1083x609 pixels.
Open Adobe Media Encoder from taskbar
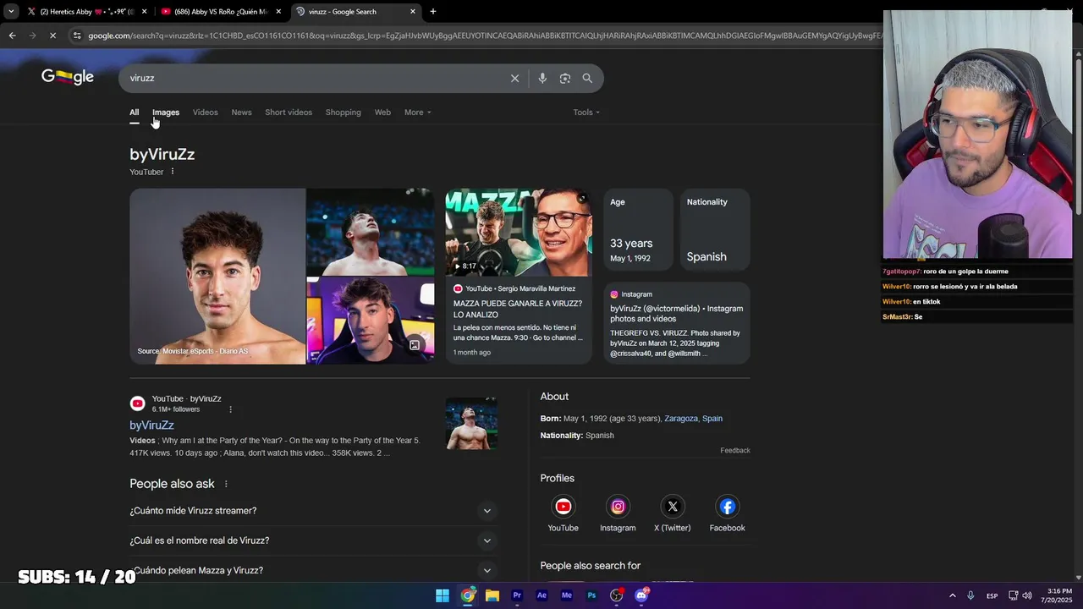567,595
